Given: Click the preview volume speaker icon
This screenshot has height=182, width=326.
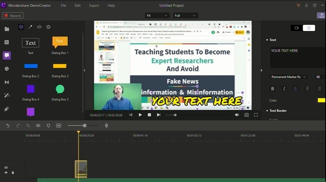Looking at the screenshot, I should point(237,115).
